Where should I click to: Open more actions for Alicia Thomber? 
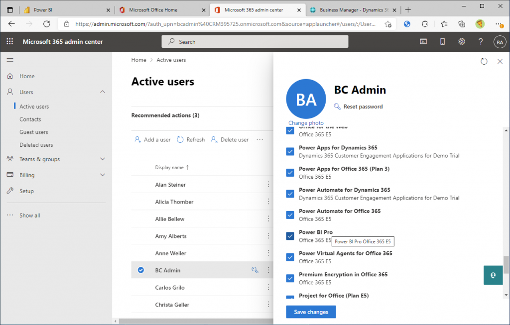tap(268, 202)
